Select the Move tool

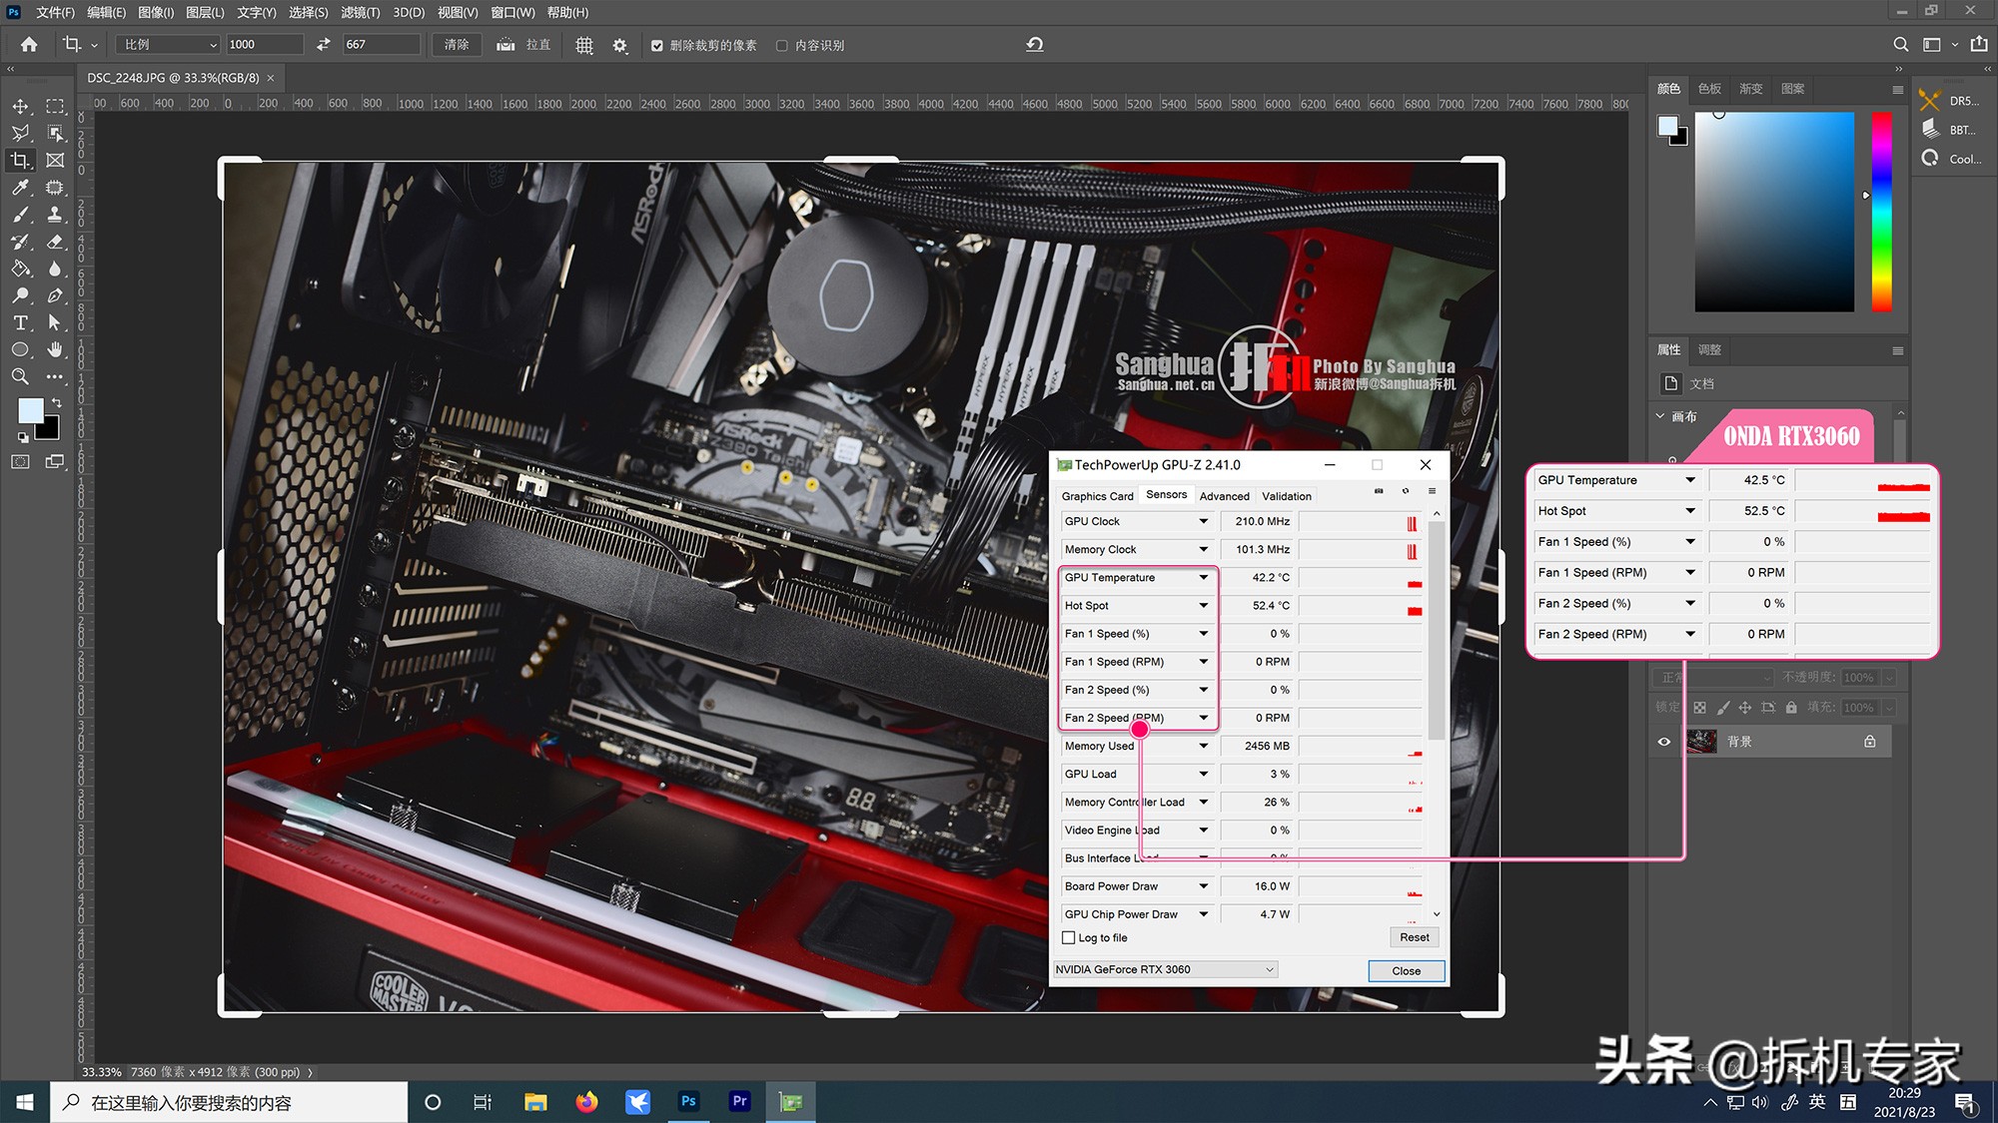point(20,106)
